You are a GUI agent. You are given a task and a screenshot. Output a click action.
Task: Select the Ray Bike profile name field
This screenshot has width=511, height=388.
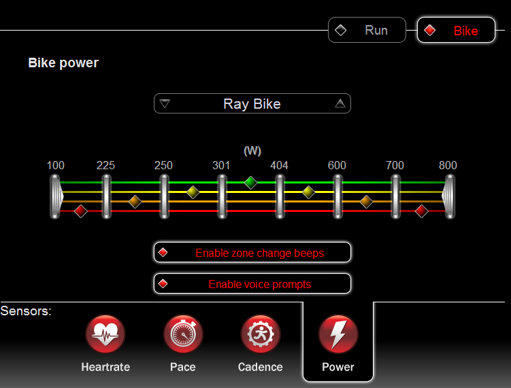pos(252,104)
